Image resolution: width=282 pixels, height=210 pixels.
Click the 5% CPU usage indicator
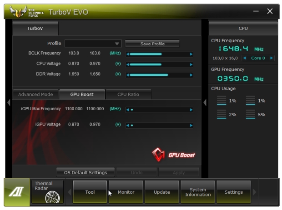pos(255,115)
